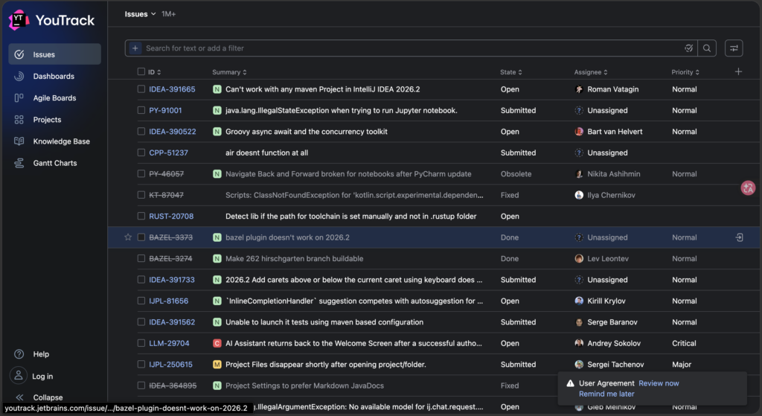Image resolution: width=762 pixels, height=416 pixels.
Task: Click the Unassigned icon for PY-91001
Action: tap(579, 110)
